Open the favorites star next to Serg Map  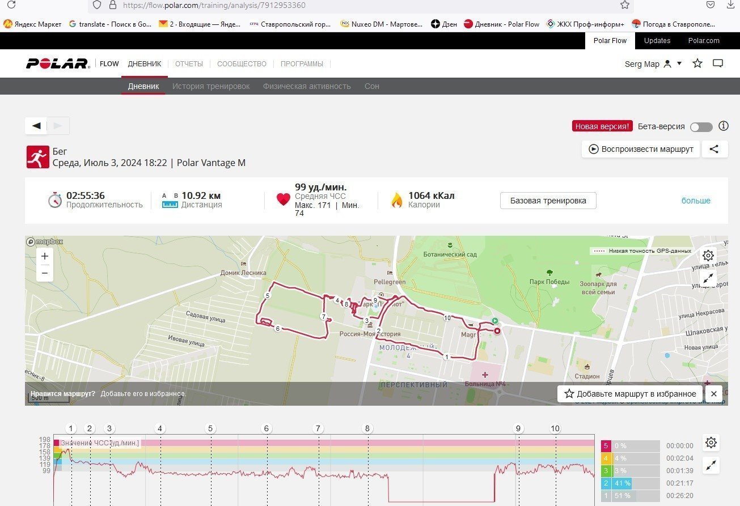coord(697,63)
